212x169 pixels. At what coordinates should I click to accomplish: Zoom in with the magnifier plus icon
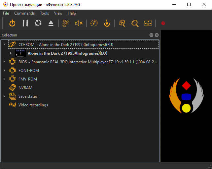[122, 23]
